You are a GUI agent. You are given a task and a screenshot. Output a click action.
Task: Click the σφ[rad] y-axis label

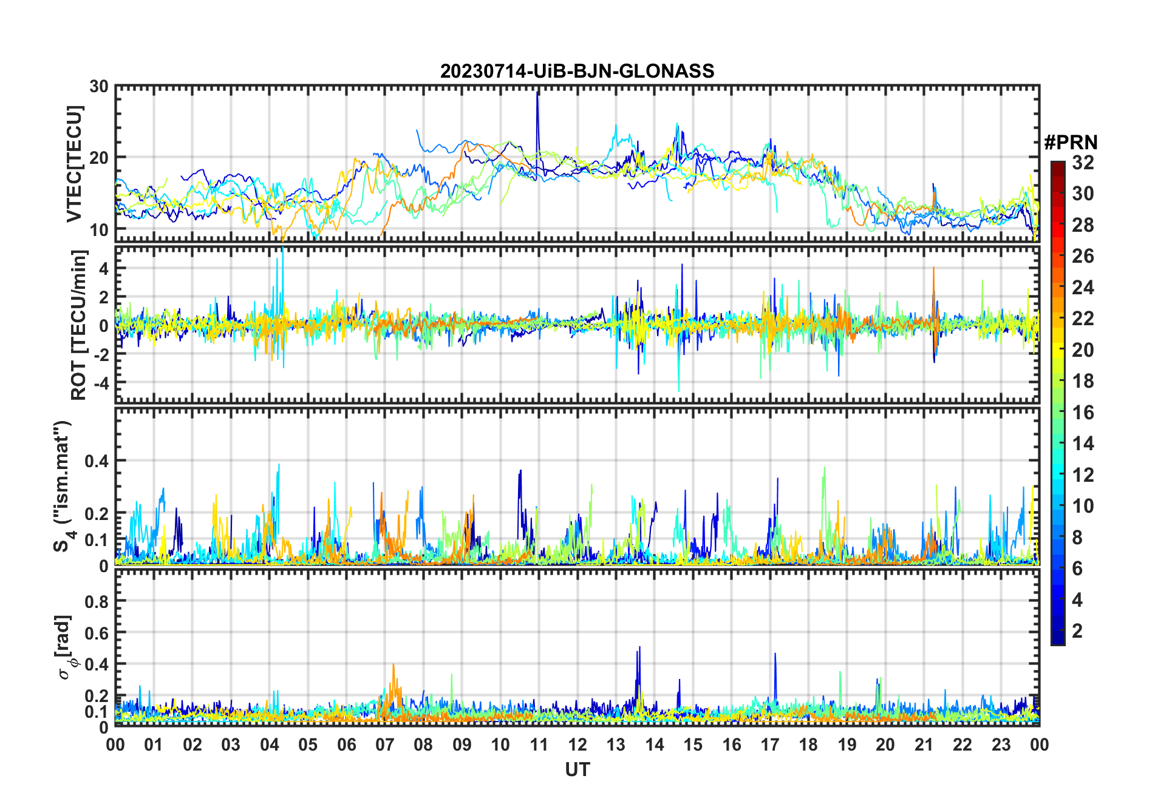click(64, 647)
